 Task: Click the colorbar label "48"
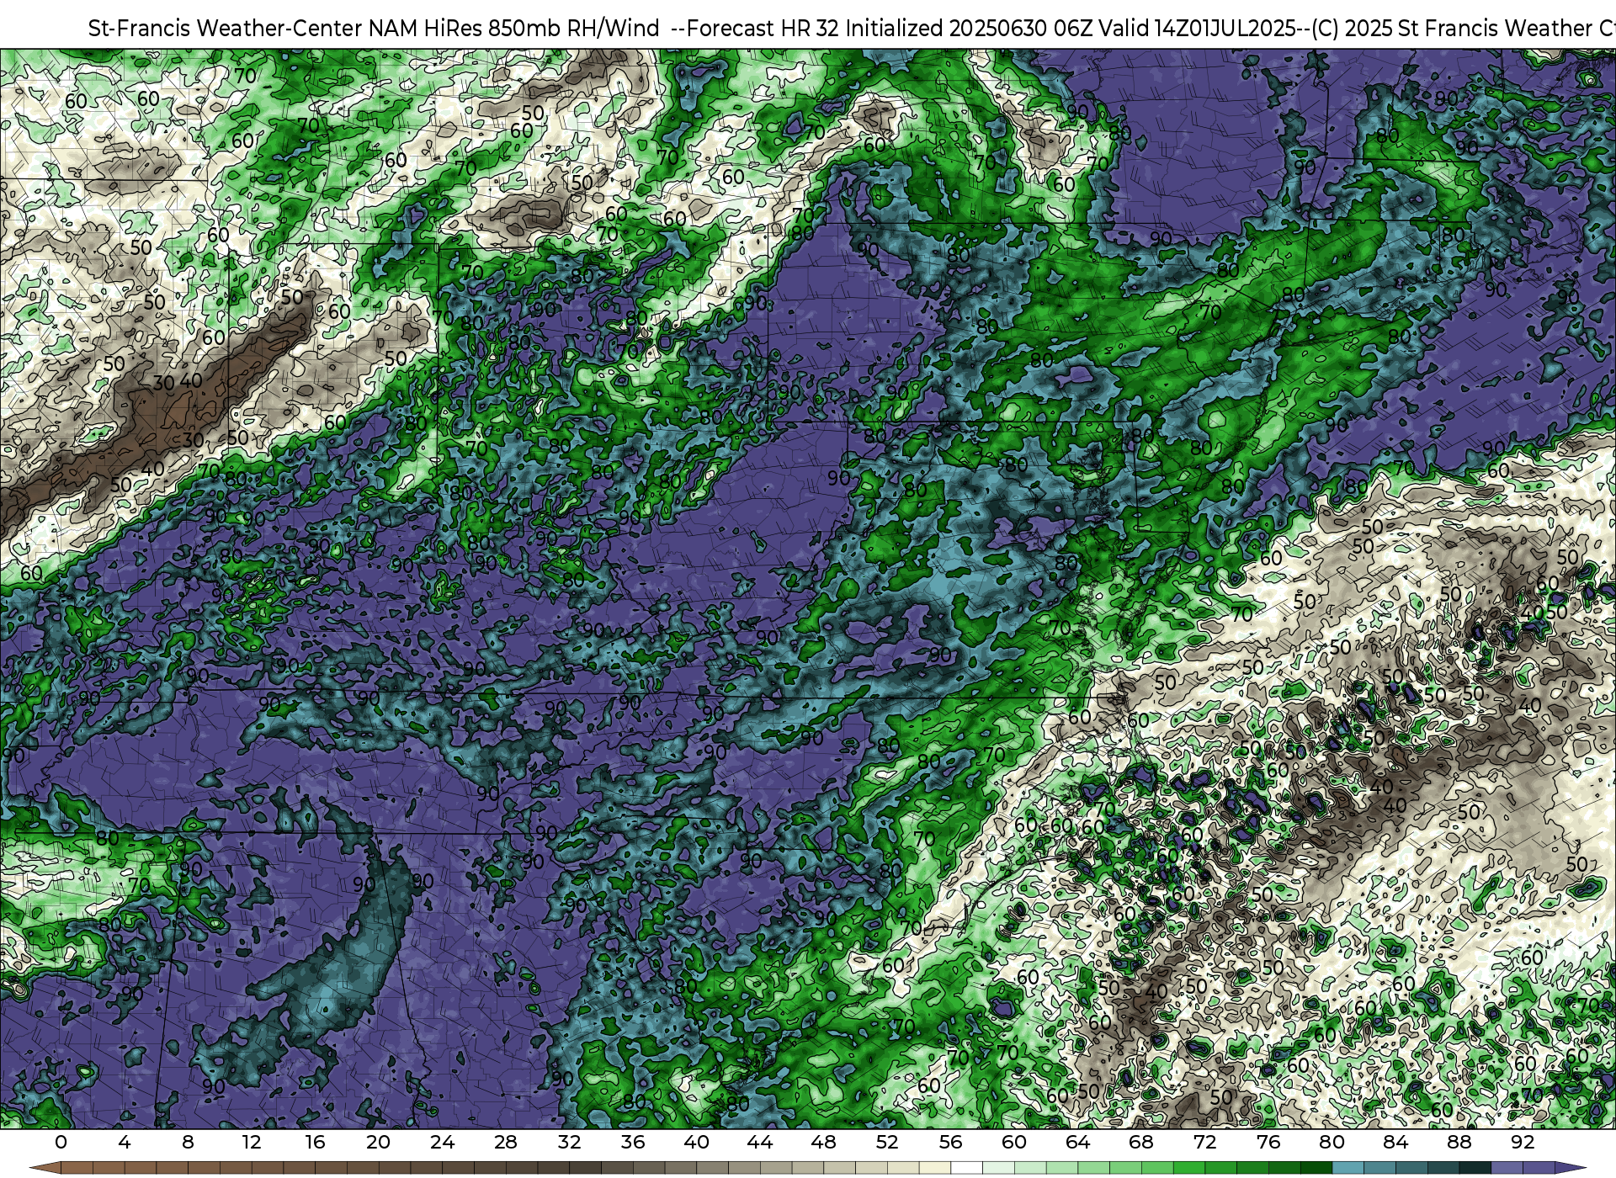pos(823,1142)
